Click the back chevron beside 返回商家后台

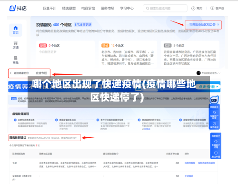(x=10, y=73)
